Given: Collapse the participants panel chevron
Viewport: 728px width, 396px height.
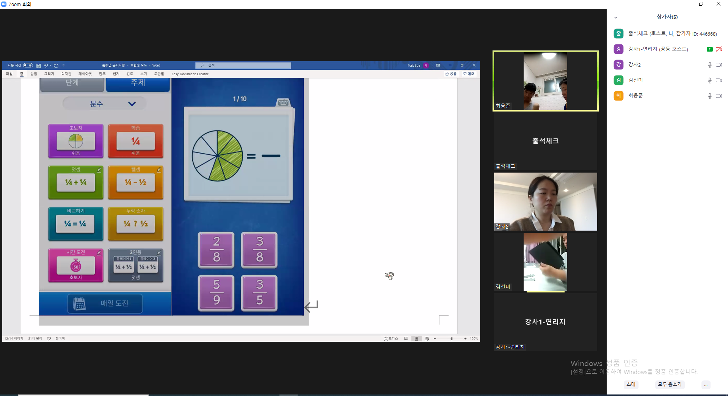Looking at the screenshot, I should [616, 17].
